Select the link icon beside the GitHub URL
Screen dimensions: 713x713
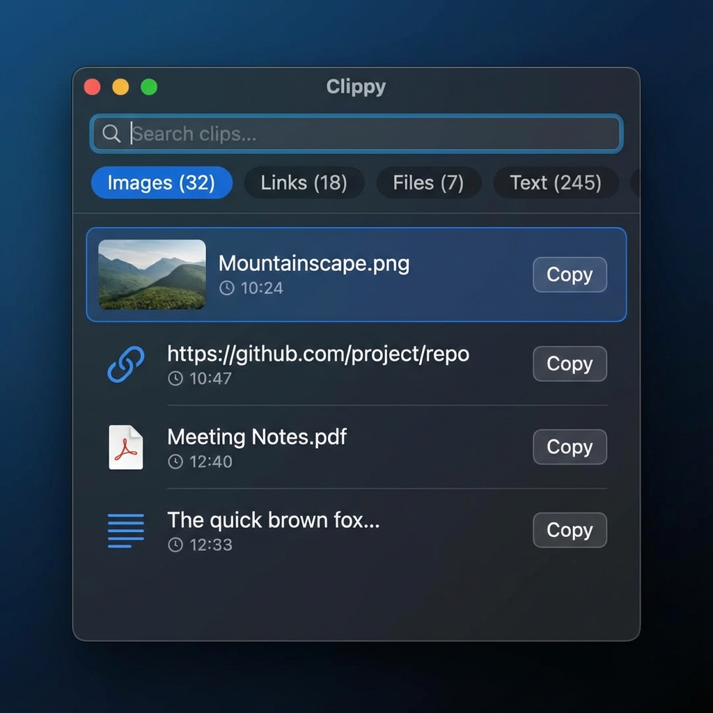click(126, 364)
